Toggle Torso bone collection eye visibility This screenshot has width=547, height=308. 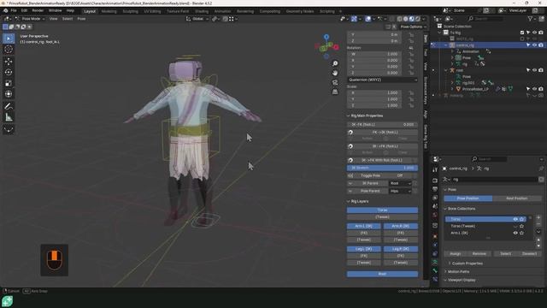pos(515,219)
